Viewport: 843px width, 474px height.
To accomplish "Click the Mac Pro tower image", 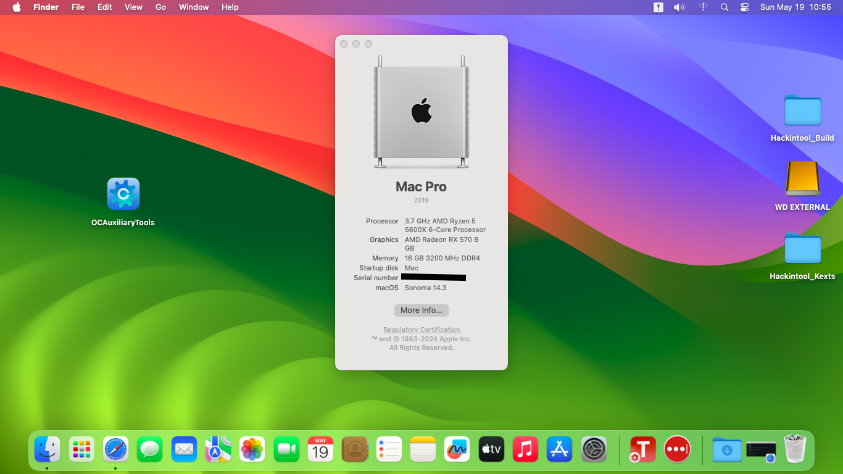I will pyautogui.click(x=421, y=112).
